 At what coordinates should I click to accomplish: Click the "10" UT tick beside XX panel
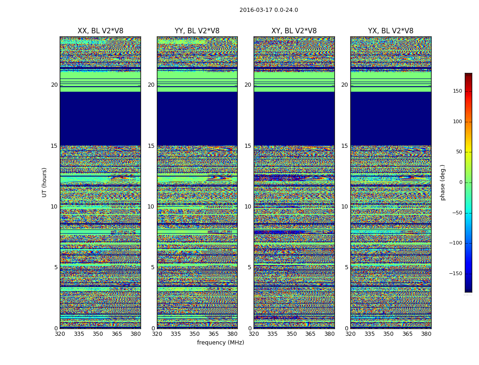click(x=54, y=207)
